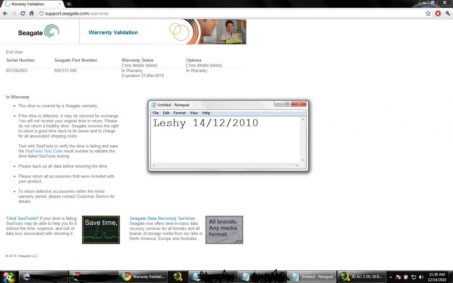The height and width of the screenshot is (283, 453).
Task: Open Notepad View menu
Action: tap(194, 113)
